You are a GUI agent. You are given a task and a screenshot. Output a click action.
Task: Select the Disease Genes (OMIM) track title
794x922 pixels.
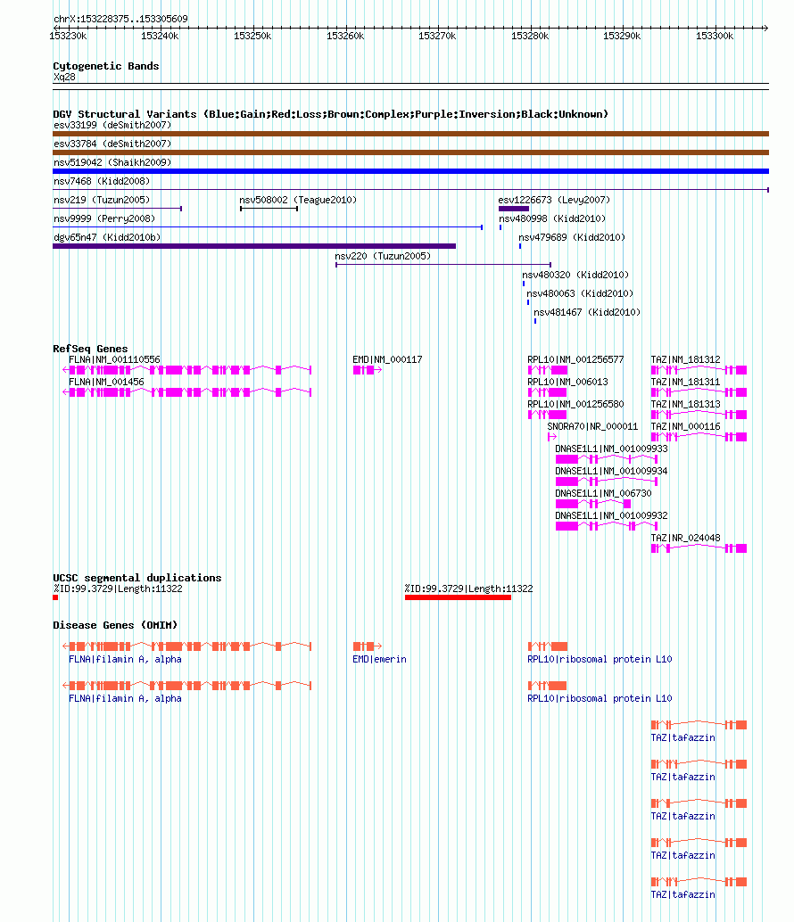(x=115, y=625)
